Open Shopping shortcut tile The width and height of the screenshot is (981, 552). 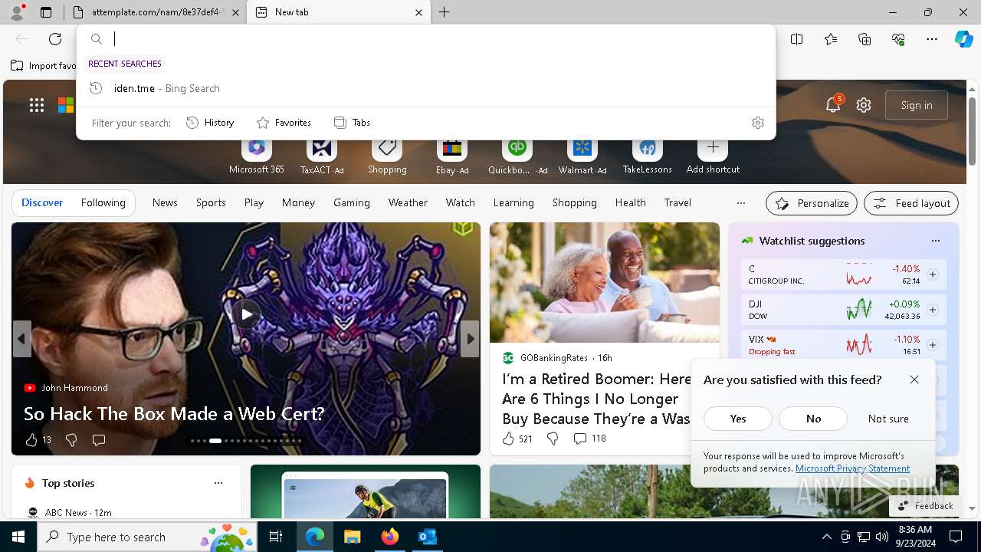coord(387,156)
